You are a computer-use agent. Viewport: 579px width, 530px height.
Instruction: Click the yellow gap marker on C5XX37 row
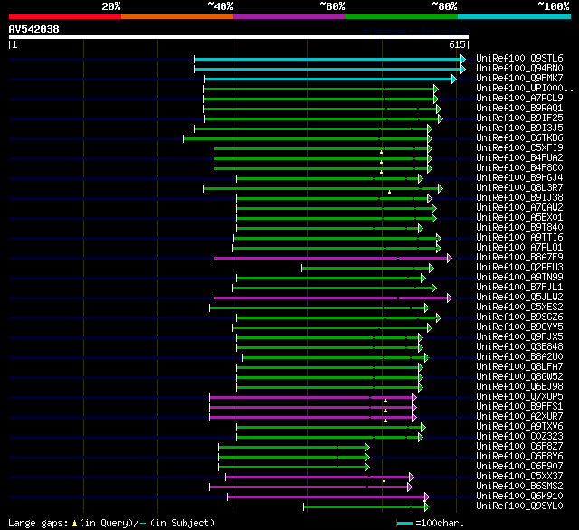click(x=384, y=480)
